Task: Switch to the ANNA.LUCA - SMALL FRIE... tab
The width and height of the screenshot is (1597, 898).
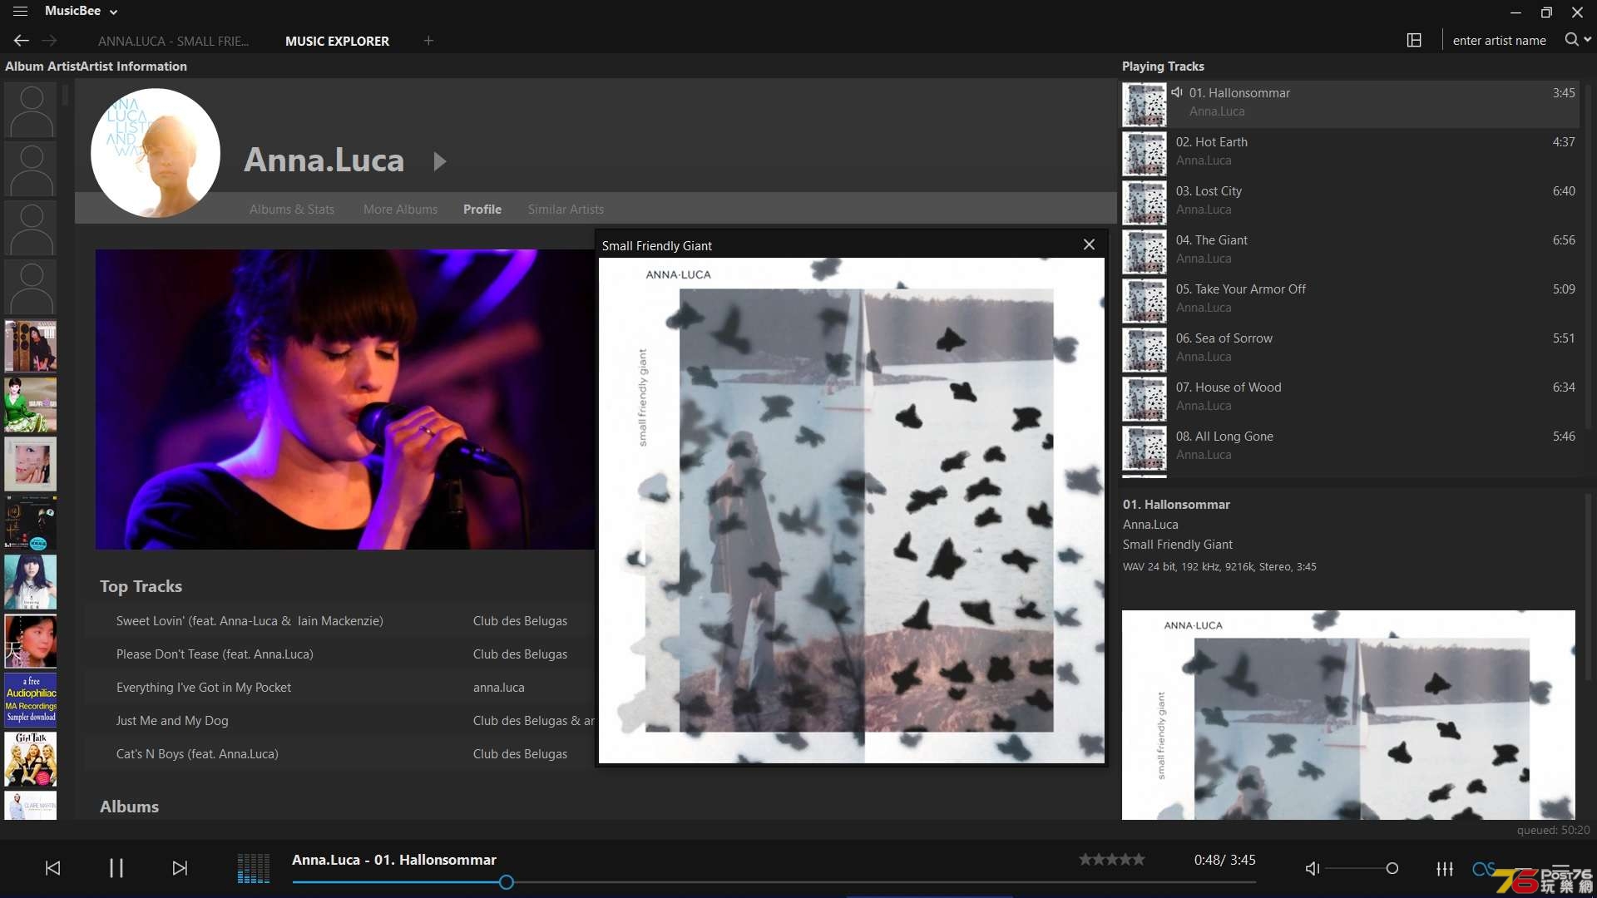Action: click(x=173, y=41)
